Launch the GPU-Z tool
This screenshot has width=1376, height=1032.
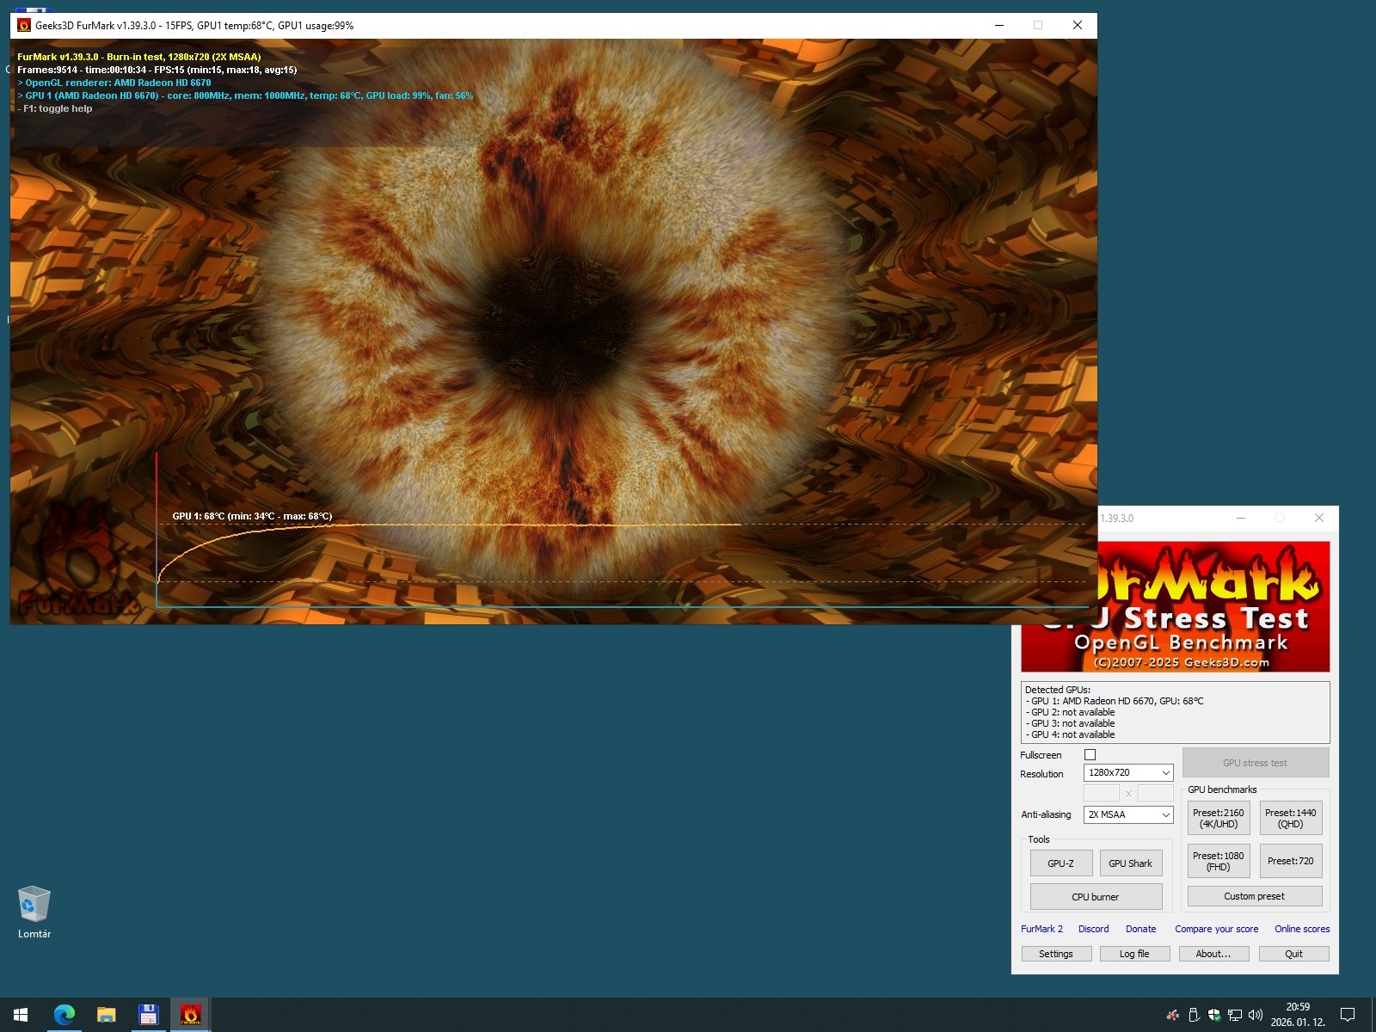click(x=1061, y=863)
